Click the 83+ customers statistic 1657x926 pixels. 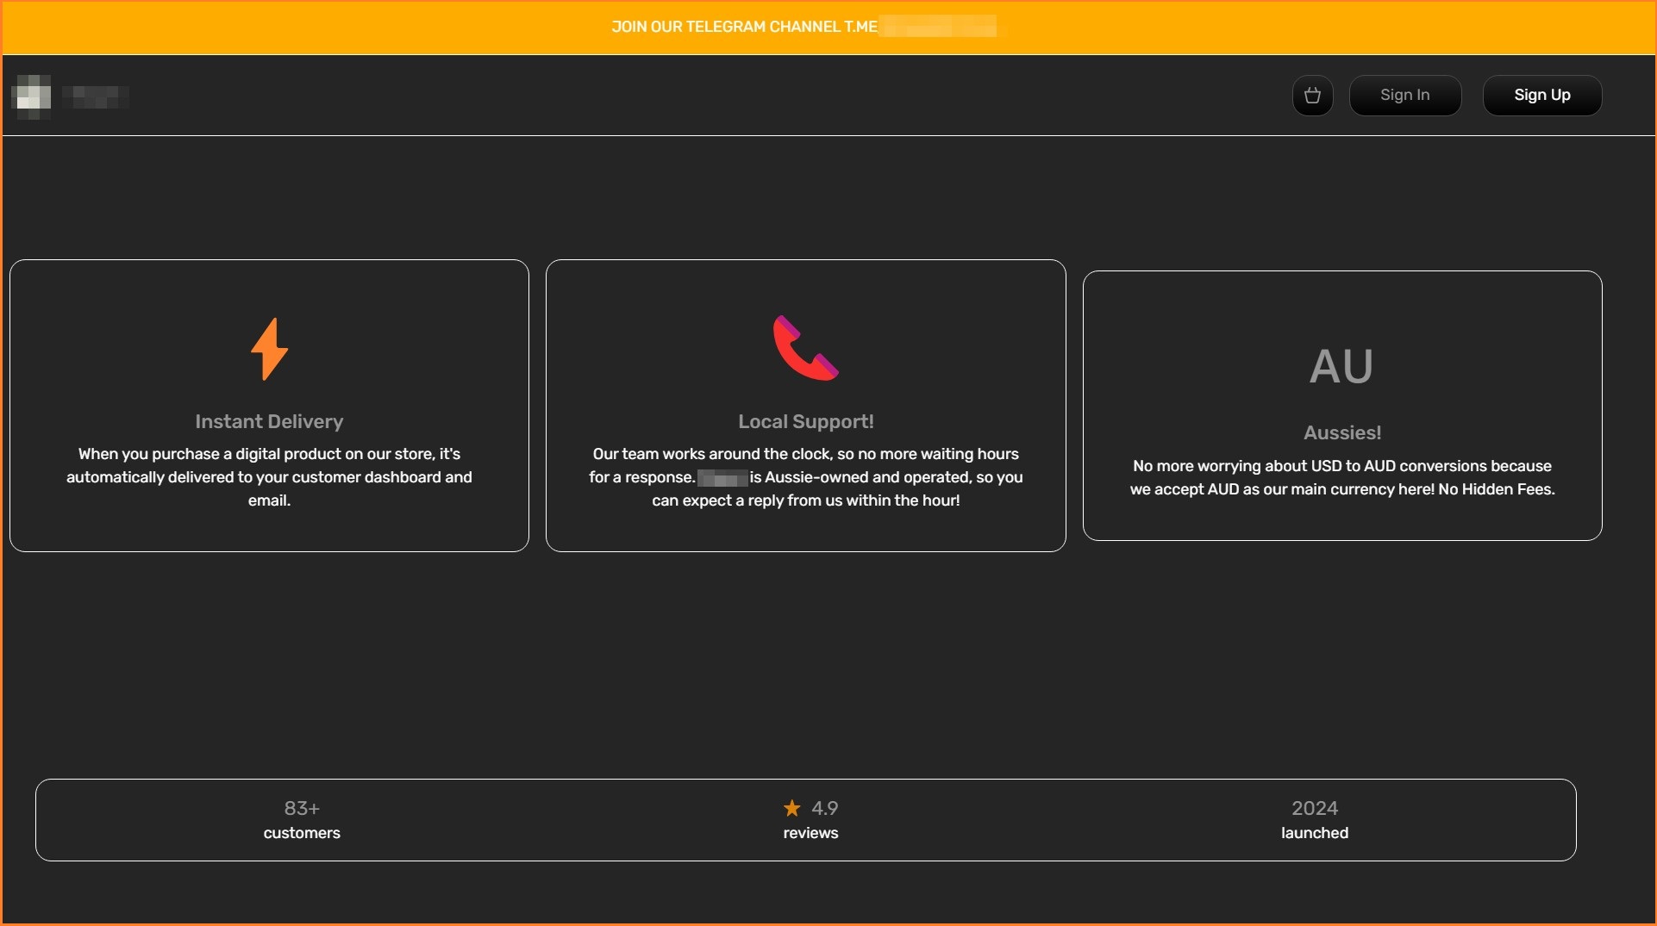click(302, 819)
